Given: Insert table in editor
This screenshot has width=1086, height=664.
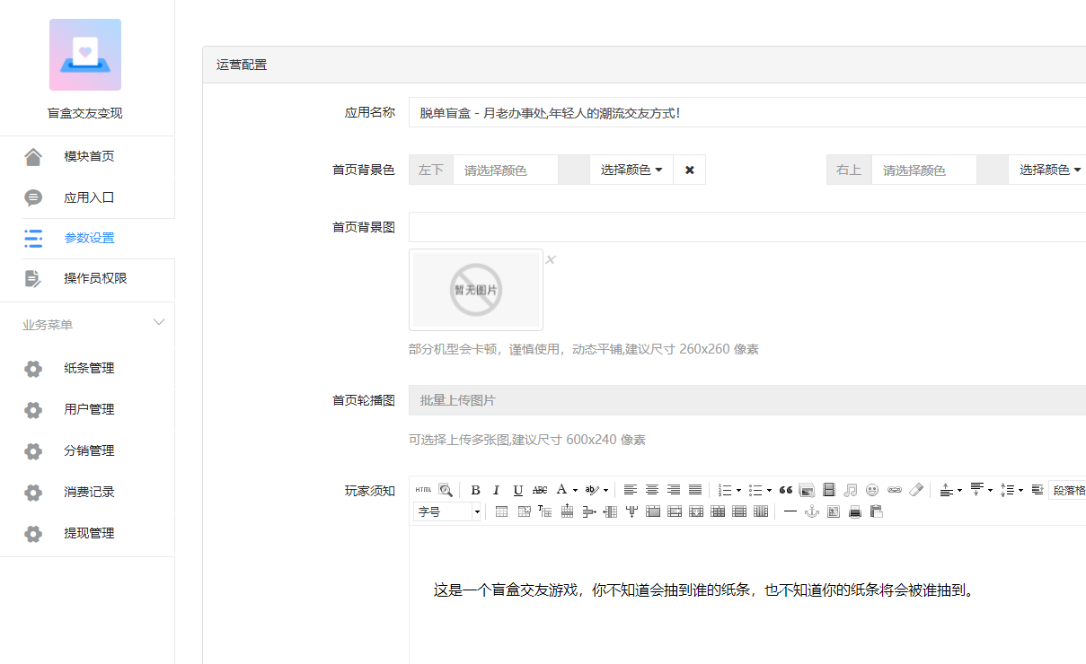Looking at the screenshot, I should click(501, 511).
